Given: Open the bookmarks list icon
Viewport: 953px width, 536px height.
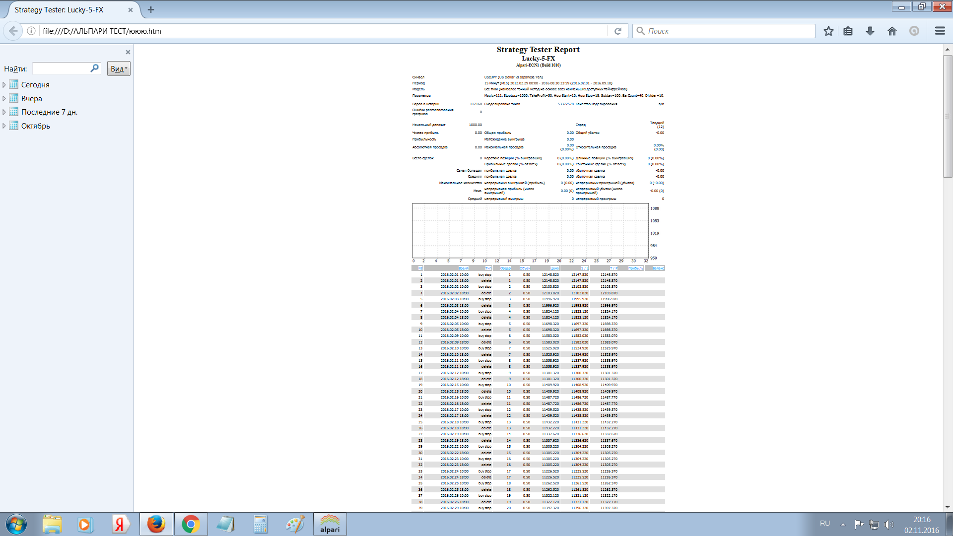Looking at the screenshot, I should (x=848, y=31).
